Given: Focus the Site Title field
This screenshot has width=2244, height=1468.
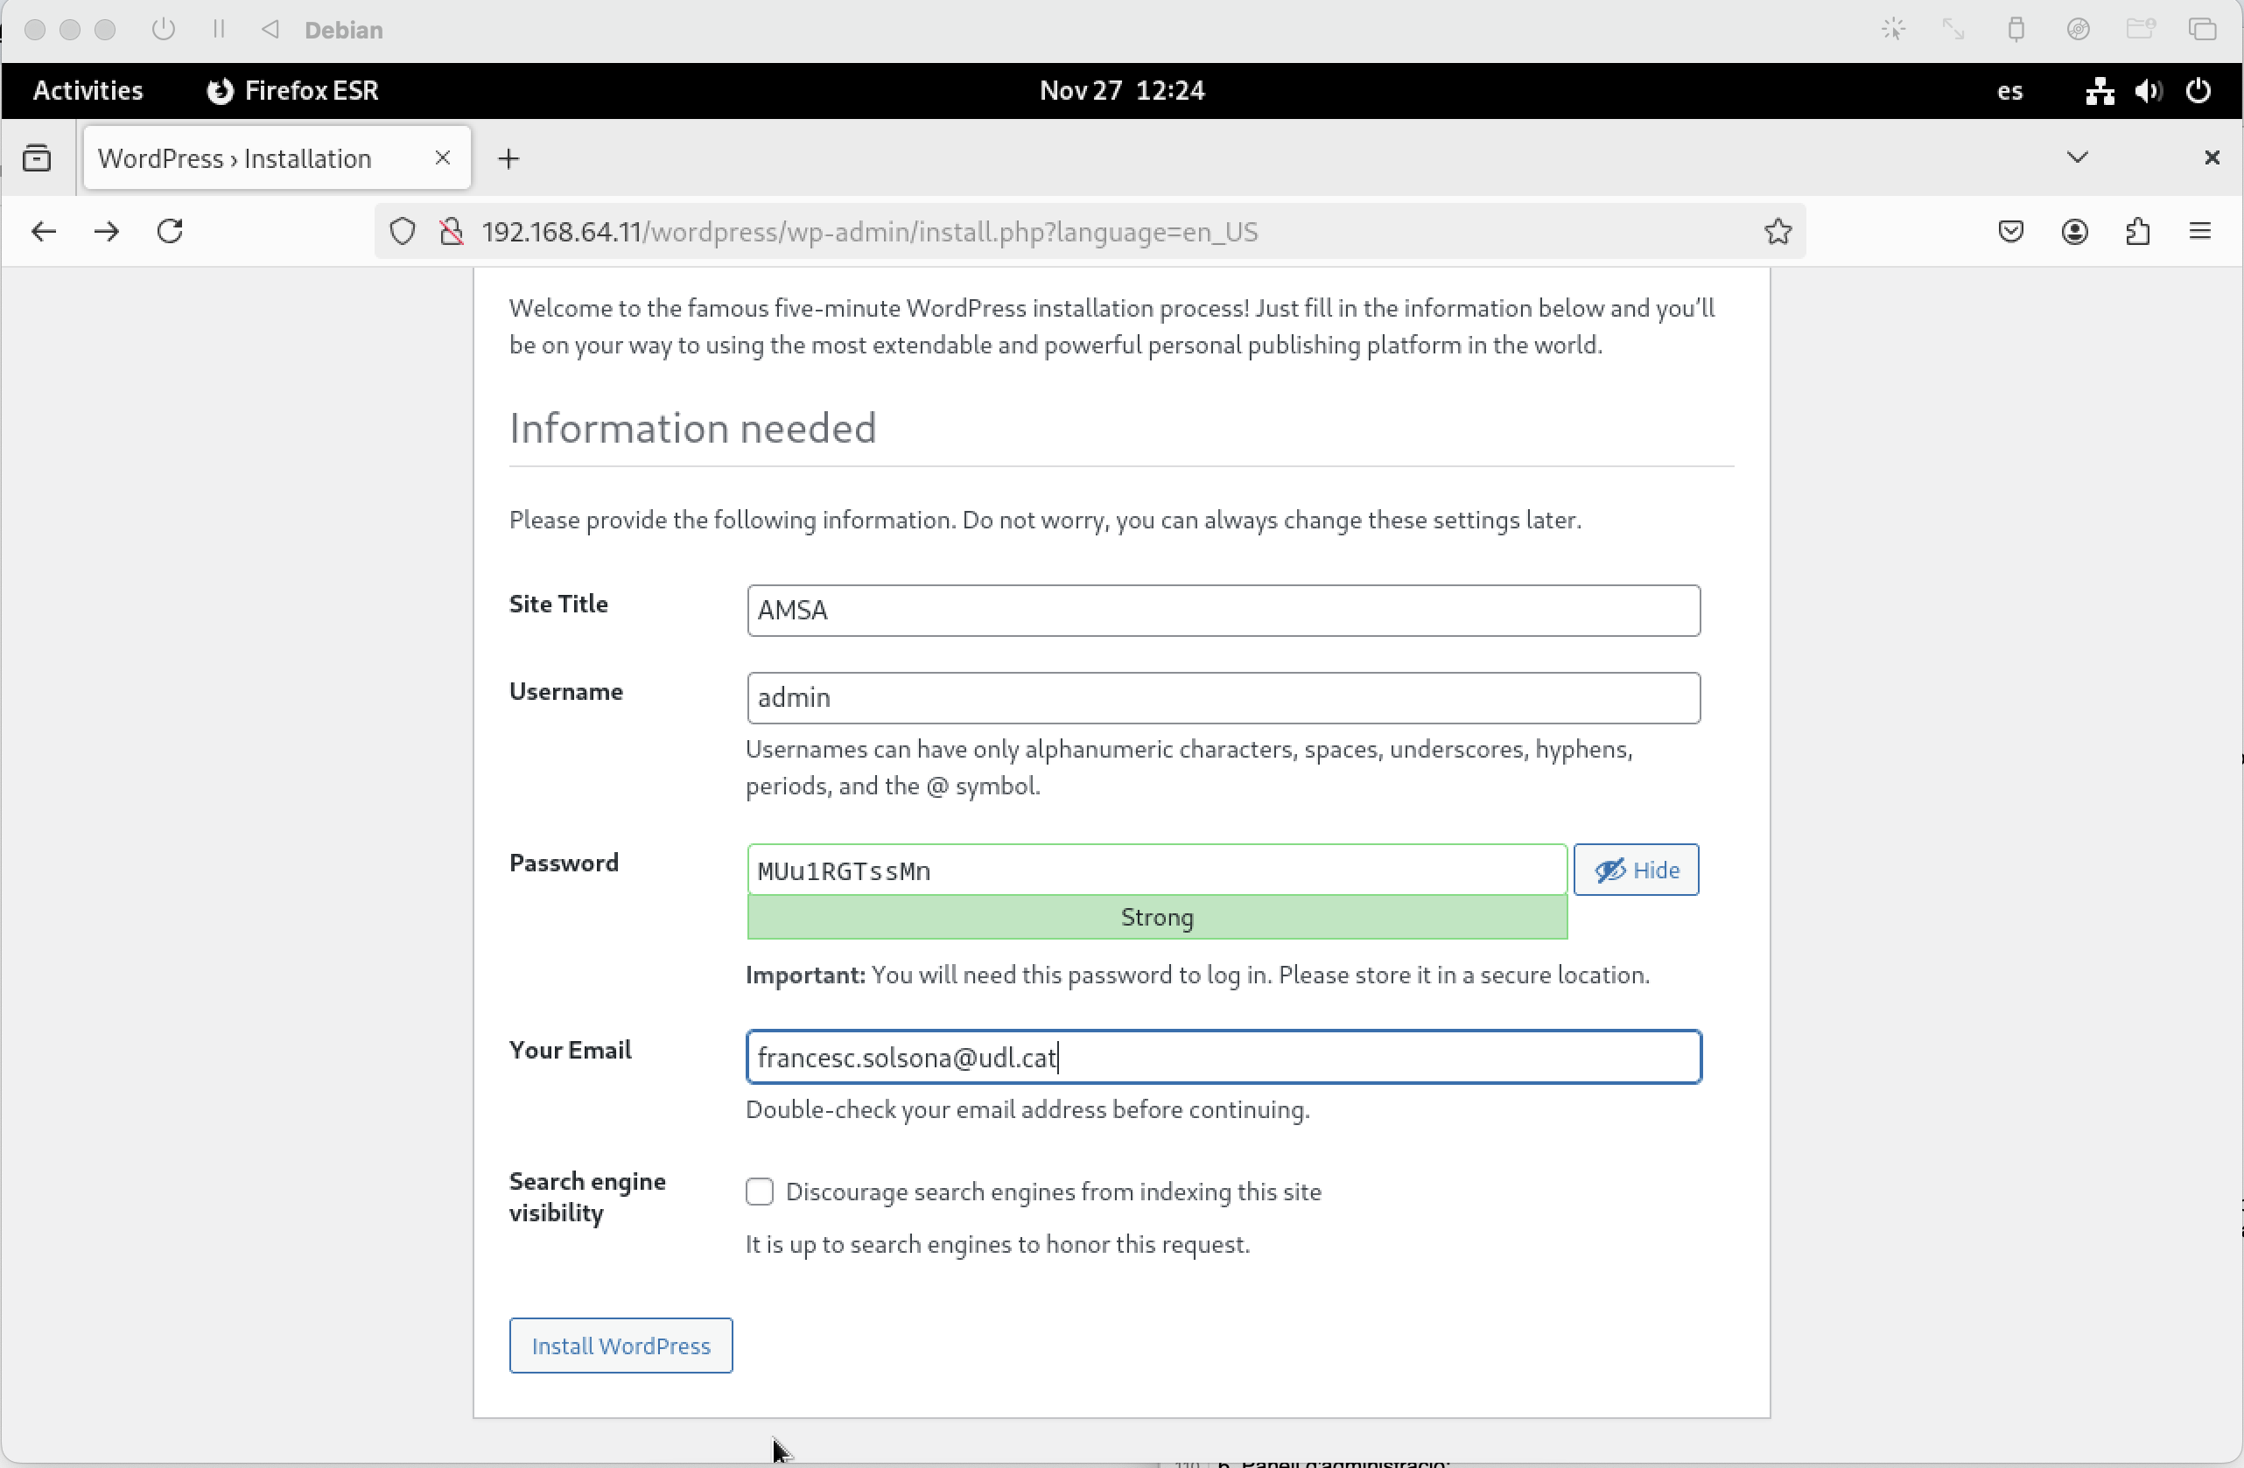Looking at the screenshot, I should (x=1223, y=611).
